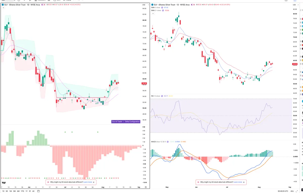Click the refresh icon next to EMA 9 close
This screenshot has height=193, width=303.
tap(162, 8)
